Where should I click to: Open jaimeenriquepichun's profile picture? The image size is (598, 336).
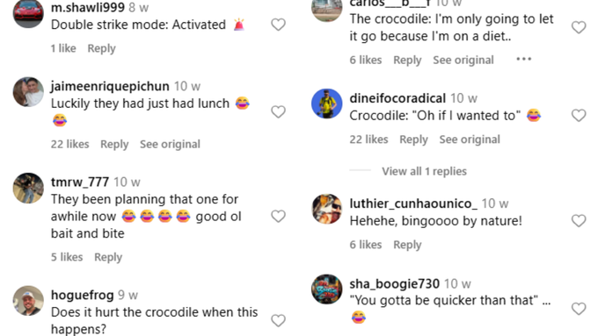28,92
